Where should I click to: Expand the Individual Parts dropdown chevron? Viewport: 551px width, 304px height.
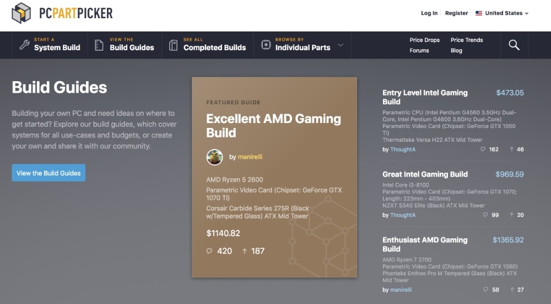click(340, 45)
